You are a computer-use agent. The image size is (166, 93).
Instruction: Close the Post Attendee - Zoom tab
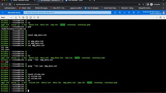pyautogui.click(x=90, y=1)
